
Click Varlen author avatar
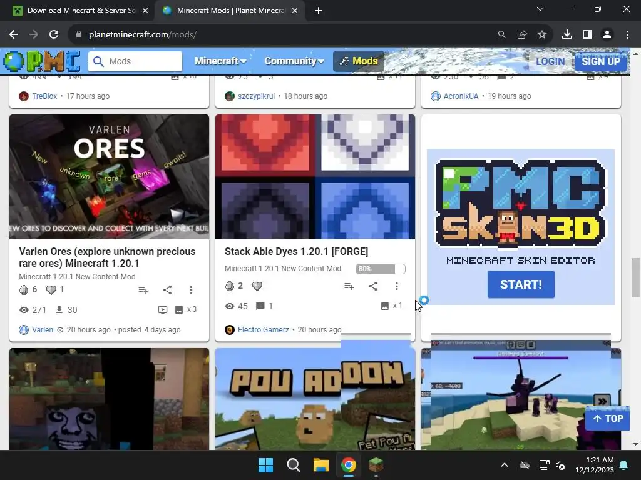(24, 330)
